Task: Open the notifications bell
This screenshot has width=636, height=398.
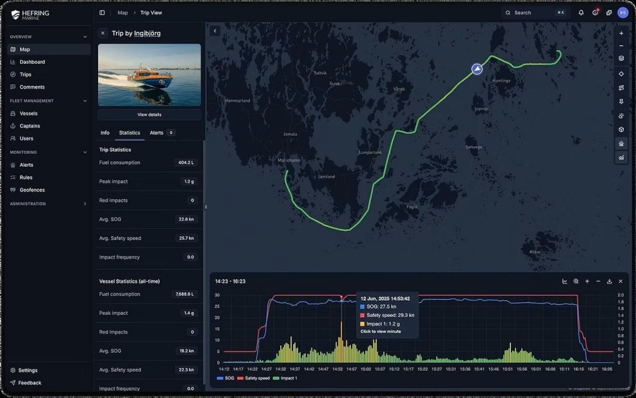Action: [x=581, y=12]
